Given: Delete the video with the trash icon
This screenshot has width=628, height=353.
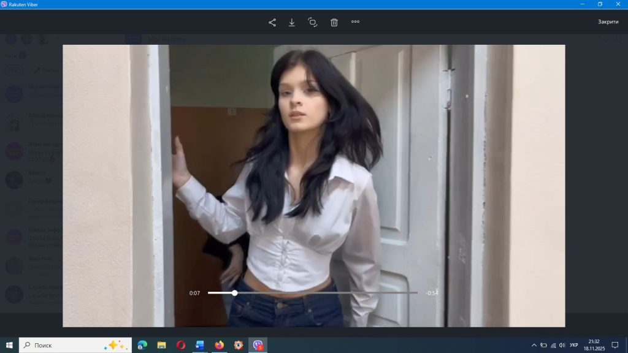Looking at the screenshot, I should click(x=334, y=22).
